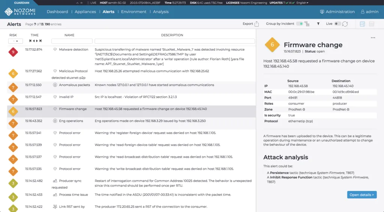Select the Malicious Protocol stuxnet-p2p alert
This screenshot has width=384, height=212.
(x=132, y=74)
